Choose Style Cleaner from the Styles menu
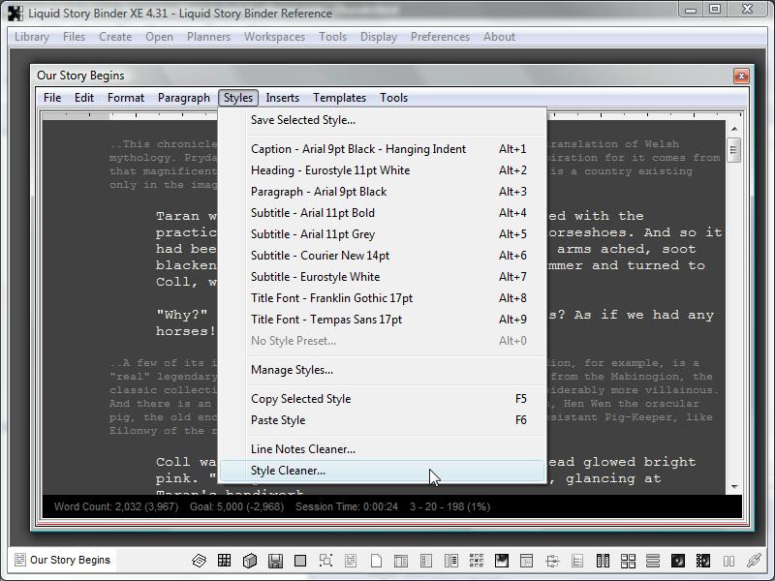Image resolution: width=775 pixels, height=581 pixels. click(288, 471)
